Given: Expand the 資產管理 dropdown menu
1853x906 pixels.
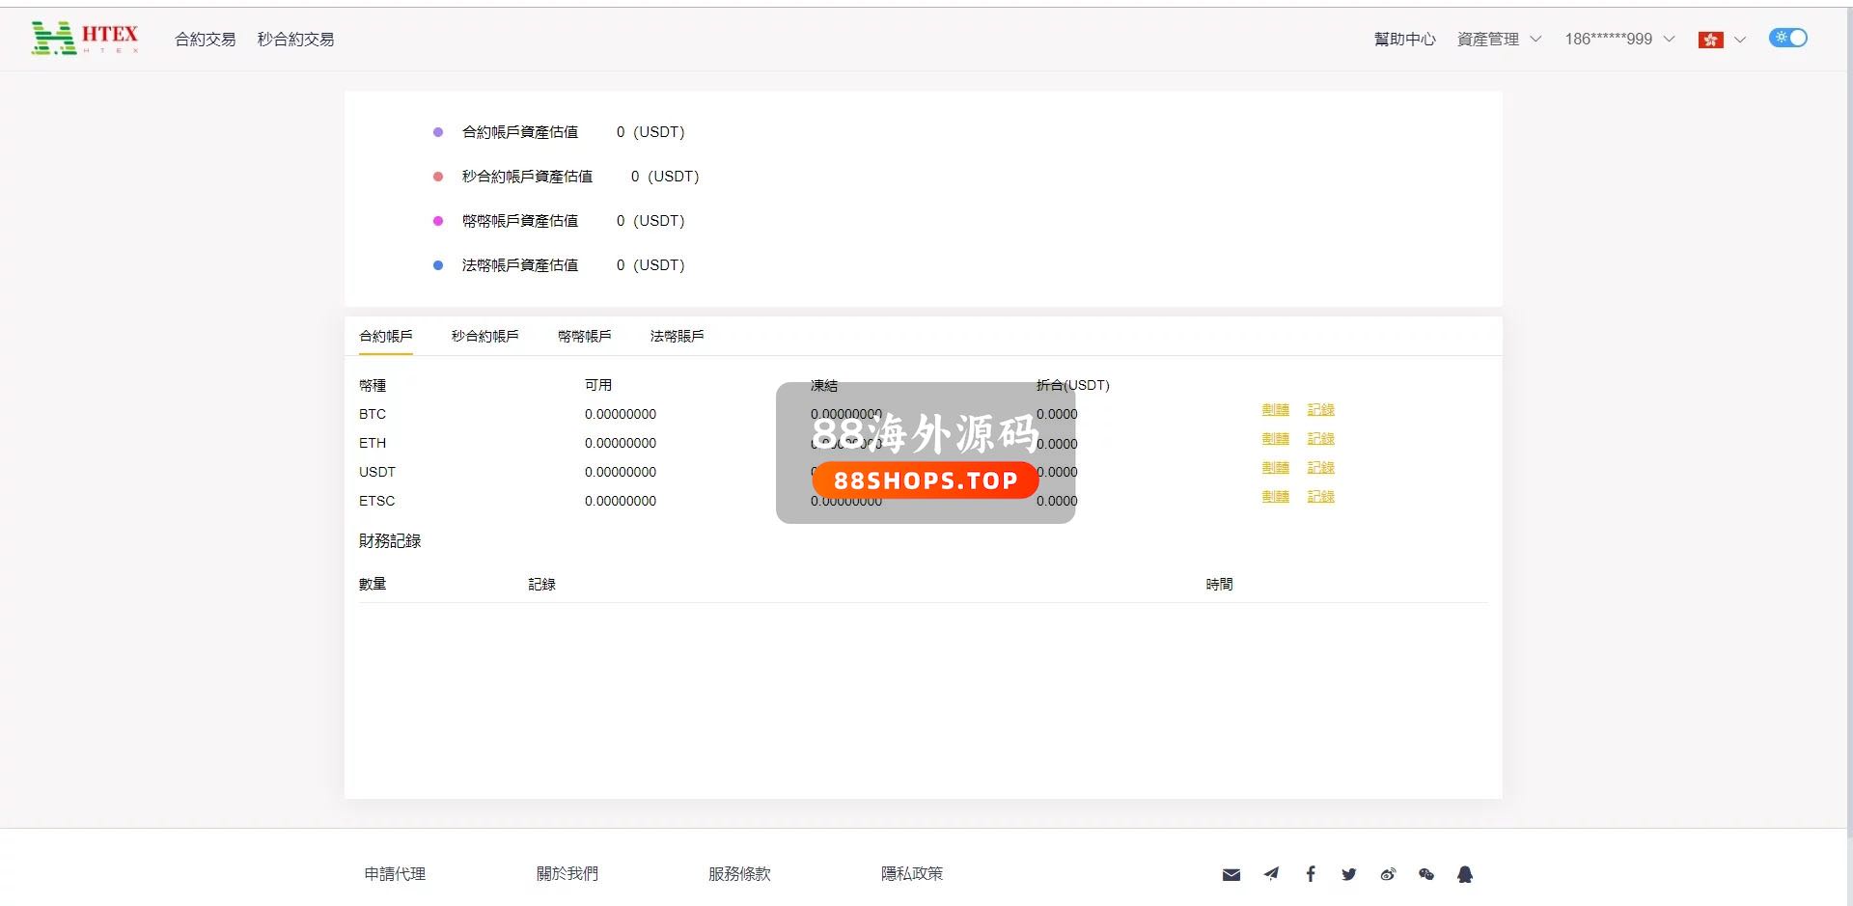Looking at the screenshot, I should (1499, 40).
